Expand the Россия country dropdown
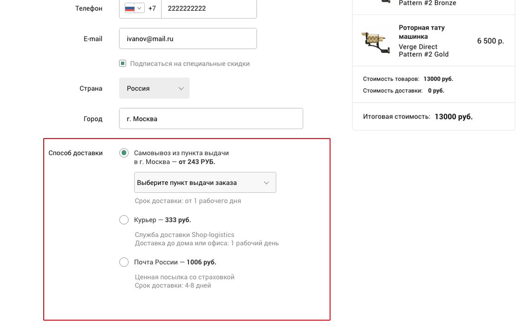This screenshot has width=526, height=329. (x=154, y=88)
